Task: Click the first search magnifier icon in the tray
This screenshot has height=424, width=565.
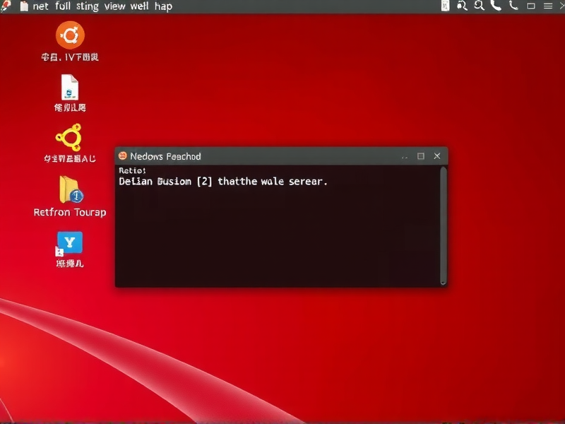Action: pos(463,6)
